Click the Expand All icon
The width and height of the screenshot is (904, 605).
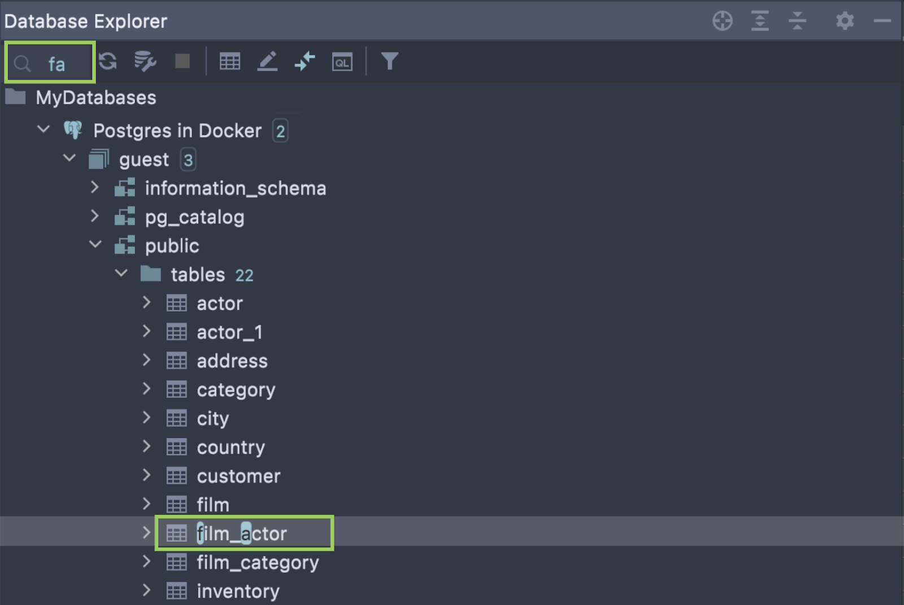pyautogui.click(x=760, y=21)
